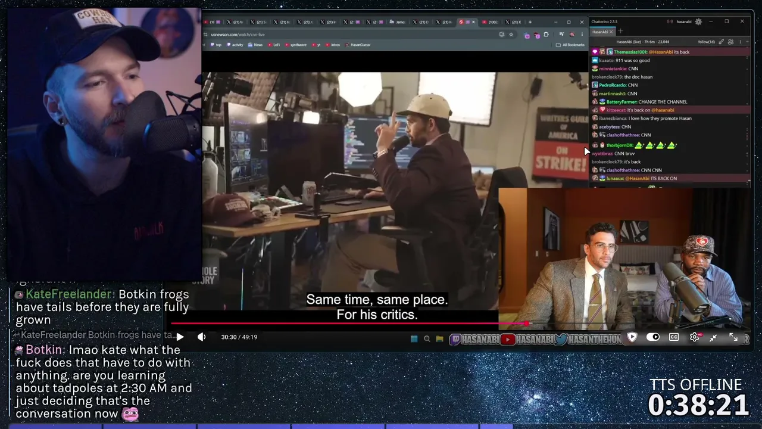Open the 'synthwave' bookmark

pyautogui.click(x=296, y=45)
